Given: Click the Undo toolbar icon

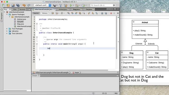Looking at the screenshot, I should click(x=24, y=5).
